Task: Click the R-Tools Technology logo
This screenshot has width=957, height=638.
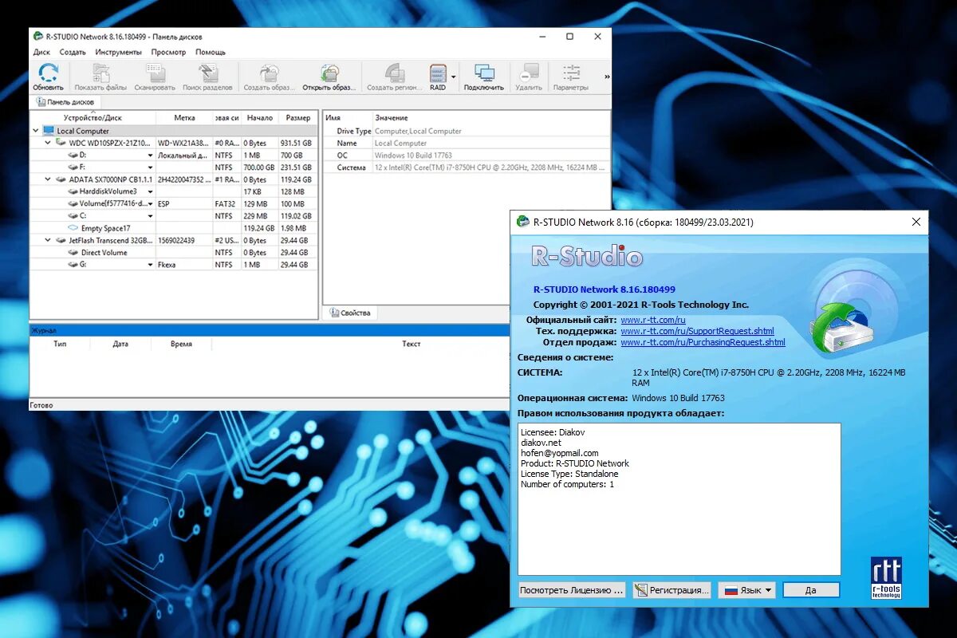Action: coord(886,578)
